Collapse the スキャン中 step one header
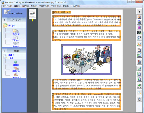This screenshot has width=144, height=113. [x=14, y=20]
